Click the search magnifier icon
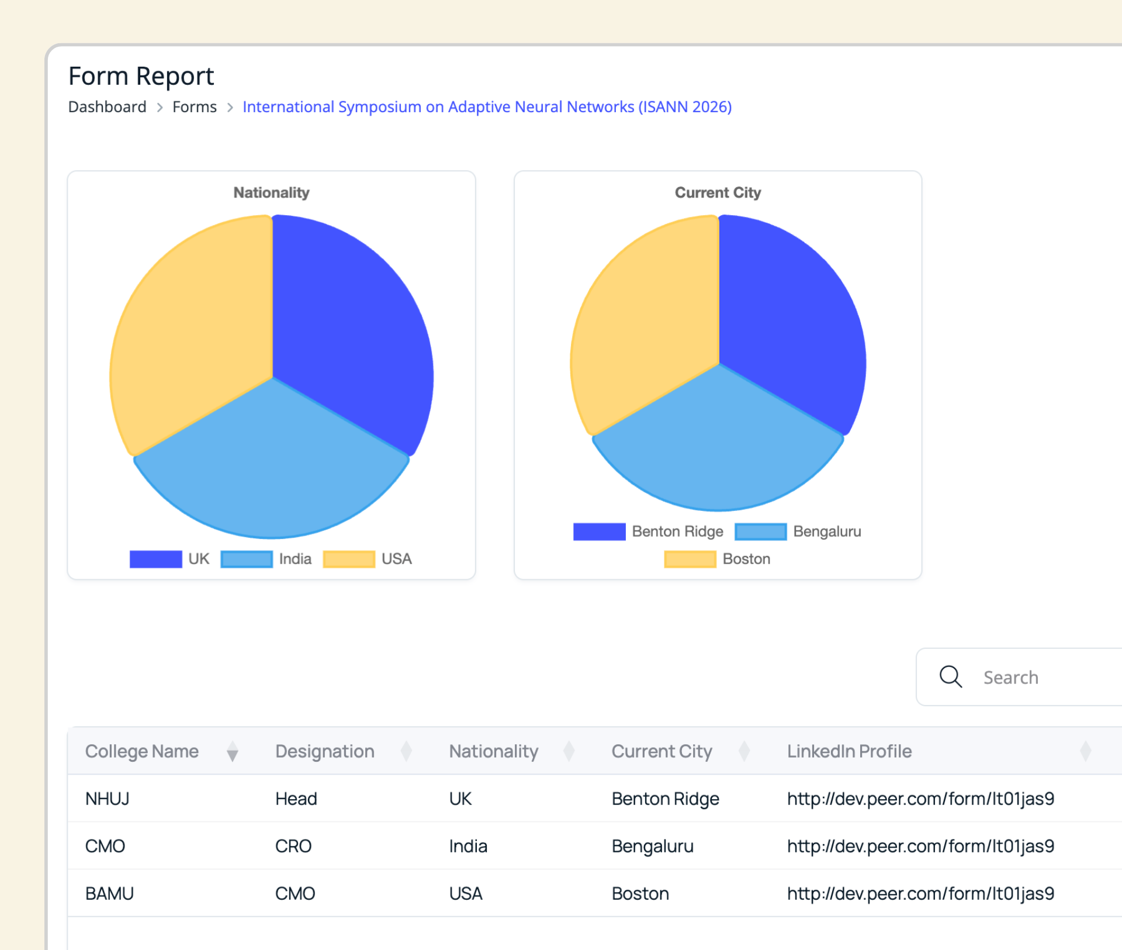Viewport: 1122px width, 950px height. 950,677
